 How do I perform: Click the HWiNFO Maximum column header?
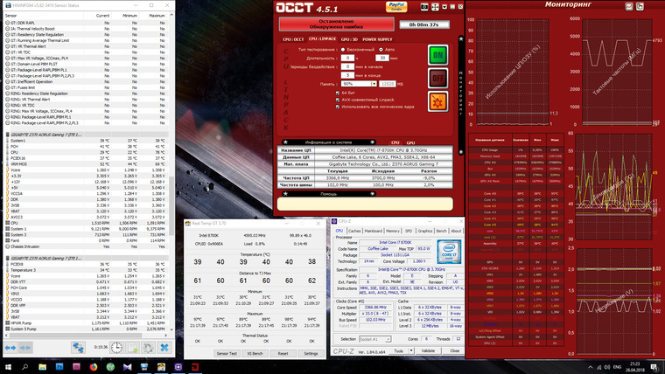coord(157,16)
